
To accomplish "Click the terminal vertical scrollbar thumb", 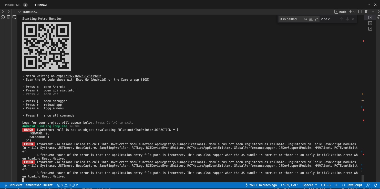I will point(363,178).
